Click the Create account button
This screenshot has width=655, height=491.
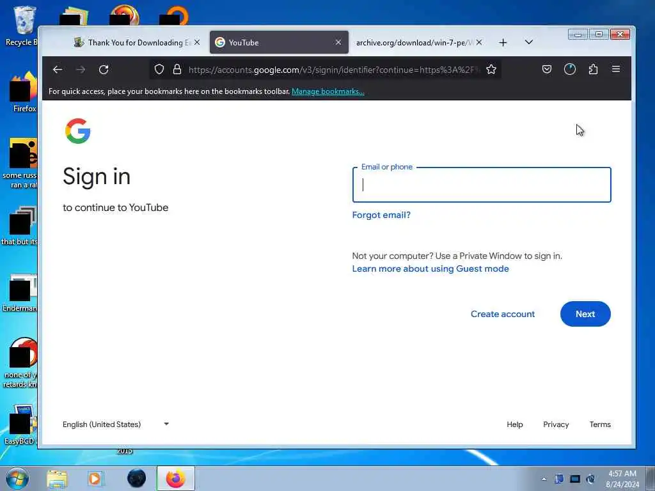pos(503,314)
